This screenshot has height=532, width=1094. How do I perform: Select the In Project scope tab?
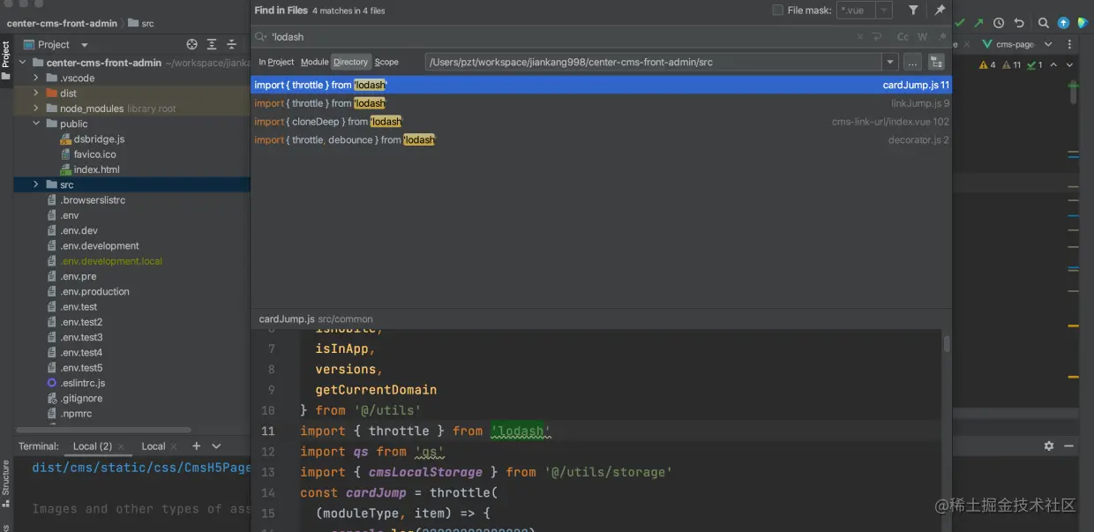276,63
